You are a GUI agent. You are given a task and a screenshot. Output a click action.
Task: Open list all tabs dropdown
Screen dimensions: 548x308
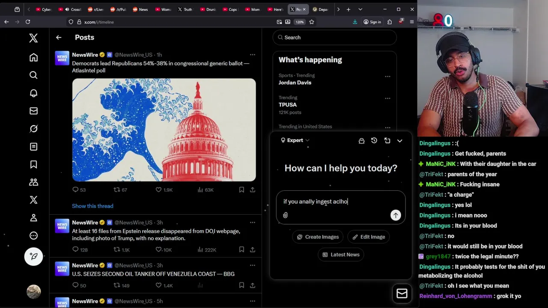click(x=360, y=9)
